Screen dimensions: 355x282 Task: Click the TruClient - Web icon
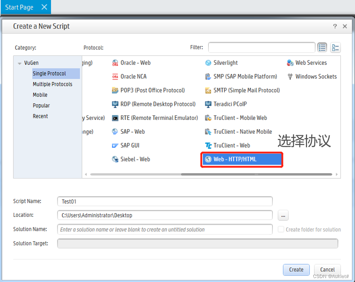coord(208,145)
